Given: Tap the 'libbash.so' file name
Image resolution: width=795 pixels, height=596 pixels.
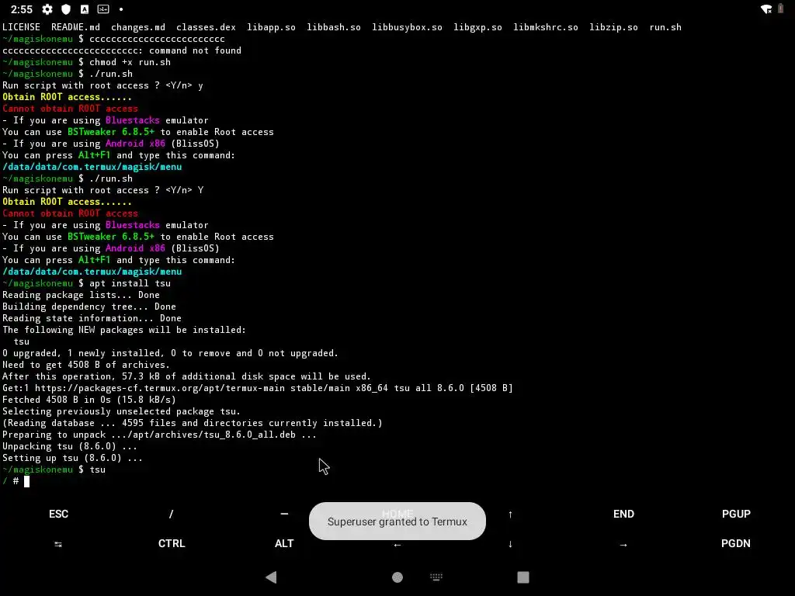Looking at the screenshot, I should [x=334, y=27].
